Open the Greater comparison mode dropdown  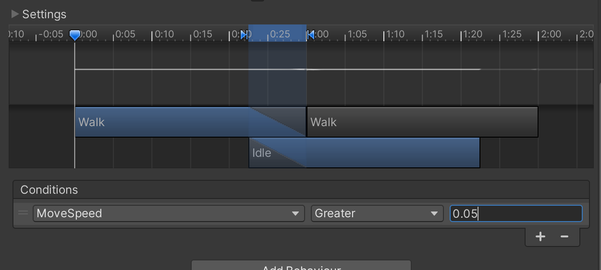[377, 213]
